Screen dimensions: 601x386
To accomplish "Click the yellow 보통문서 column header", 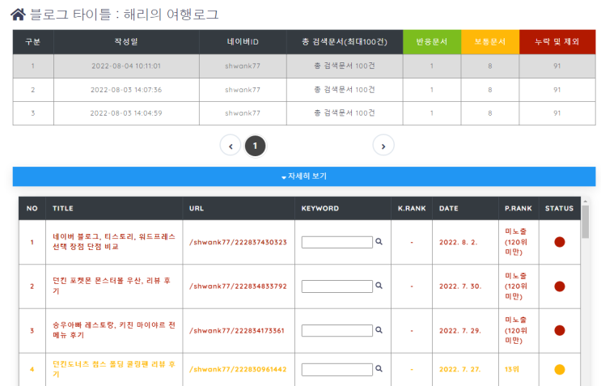I will point(490,42).
